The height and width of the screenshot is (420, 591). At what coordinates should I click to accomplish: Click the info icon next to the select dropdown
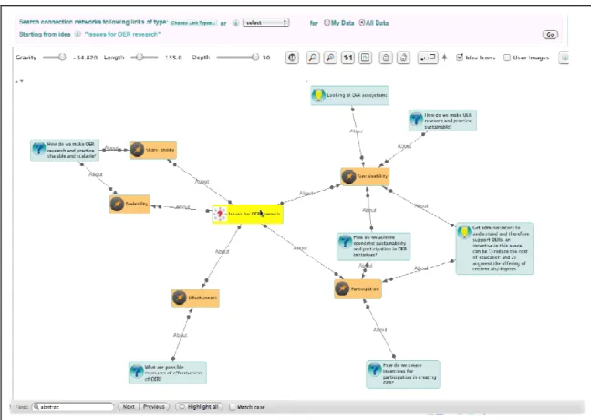pos(235,23)
